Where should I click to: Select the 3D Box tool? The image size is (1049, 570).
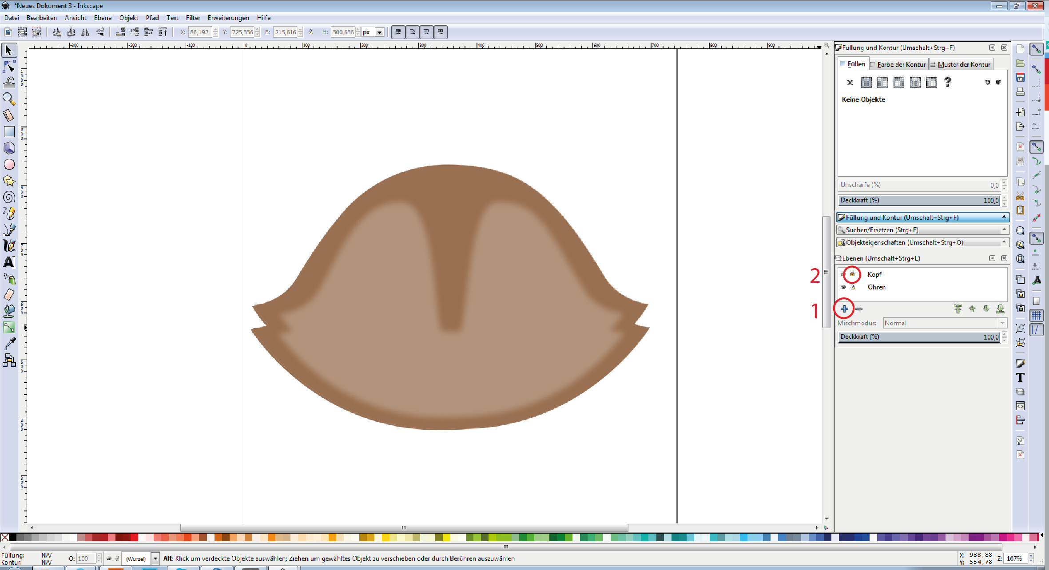9,148
